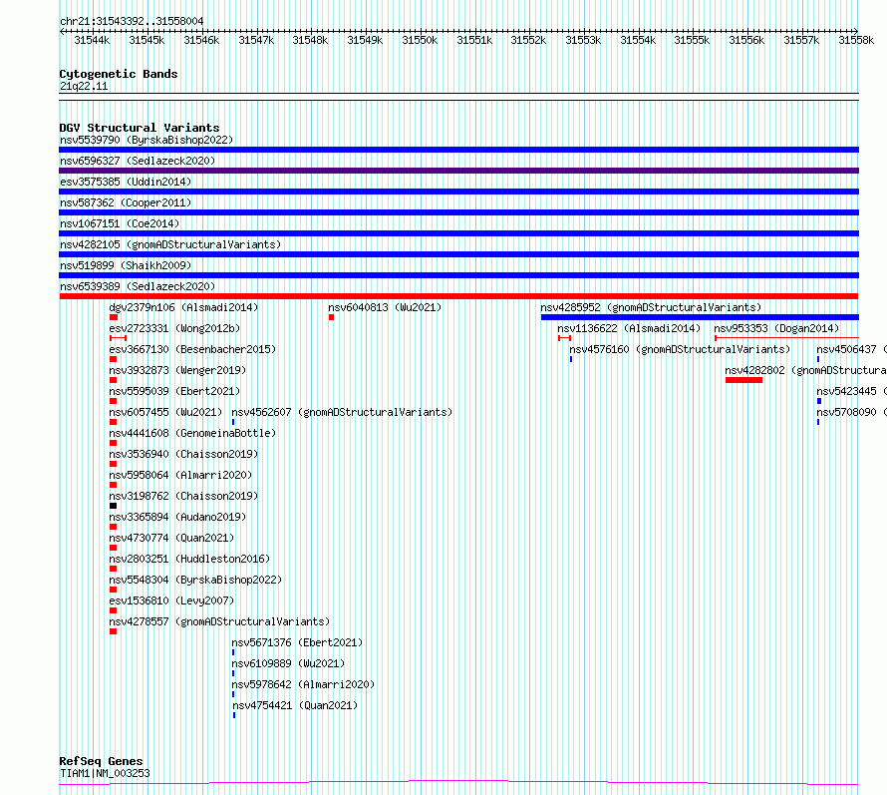The height and width of the screenshot is (795, 887).
Task: Open esv3667130 (Besenbacher2015) variant
Action: [192, 349]
